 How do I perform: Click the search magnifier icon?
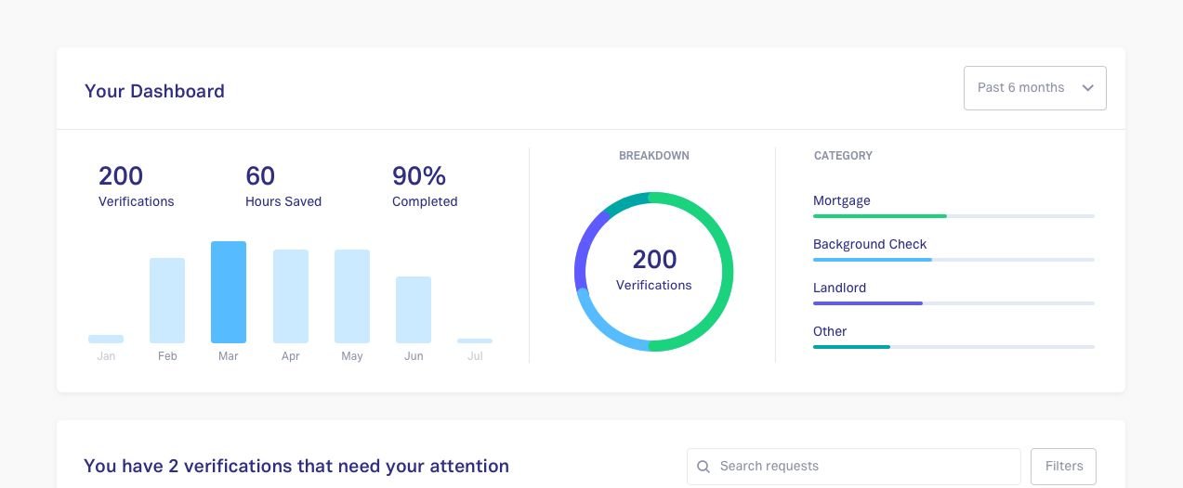coord(703,467)
